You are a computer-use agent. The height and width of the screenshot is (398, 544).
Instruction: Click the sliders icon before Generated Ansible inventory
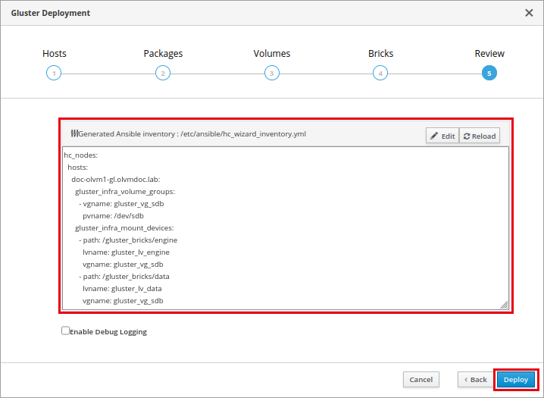pyautogui.click(x=74, y=133)
